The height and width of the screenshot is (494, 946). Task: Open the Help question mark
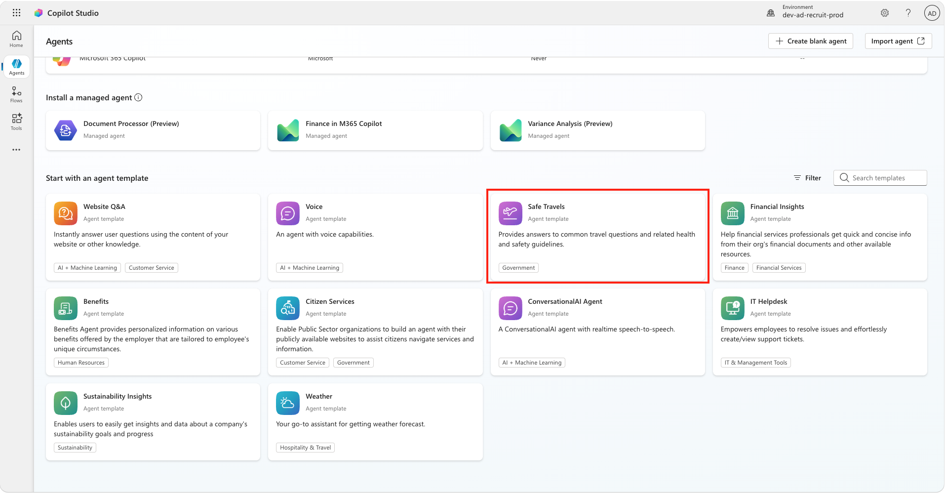[x=908, y=13]
